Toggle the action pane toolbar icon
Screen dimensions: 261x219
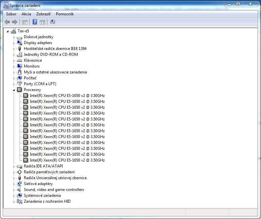[x=43, y=22]
